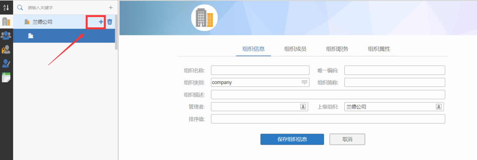Open the user groups icon in the sidebar
This screenshot has width=477, height=160.
coord(6,36)
